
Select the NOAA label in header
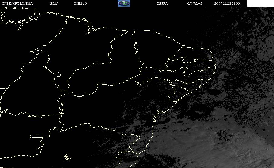coord(54,4)
